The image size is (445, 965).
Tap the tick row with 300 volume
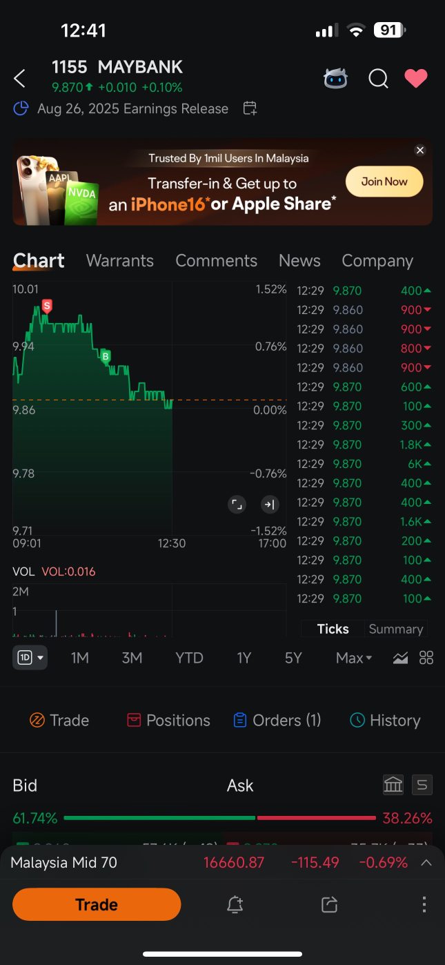[364, 425]
